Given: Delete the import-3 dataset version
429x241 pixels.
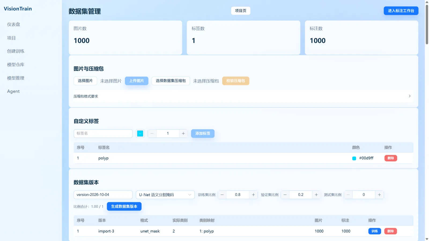Looking at the screenshot, I should (391, 231).
